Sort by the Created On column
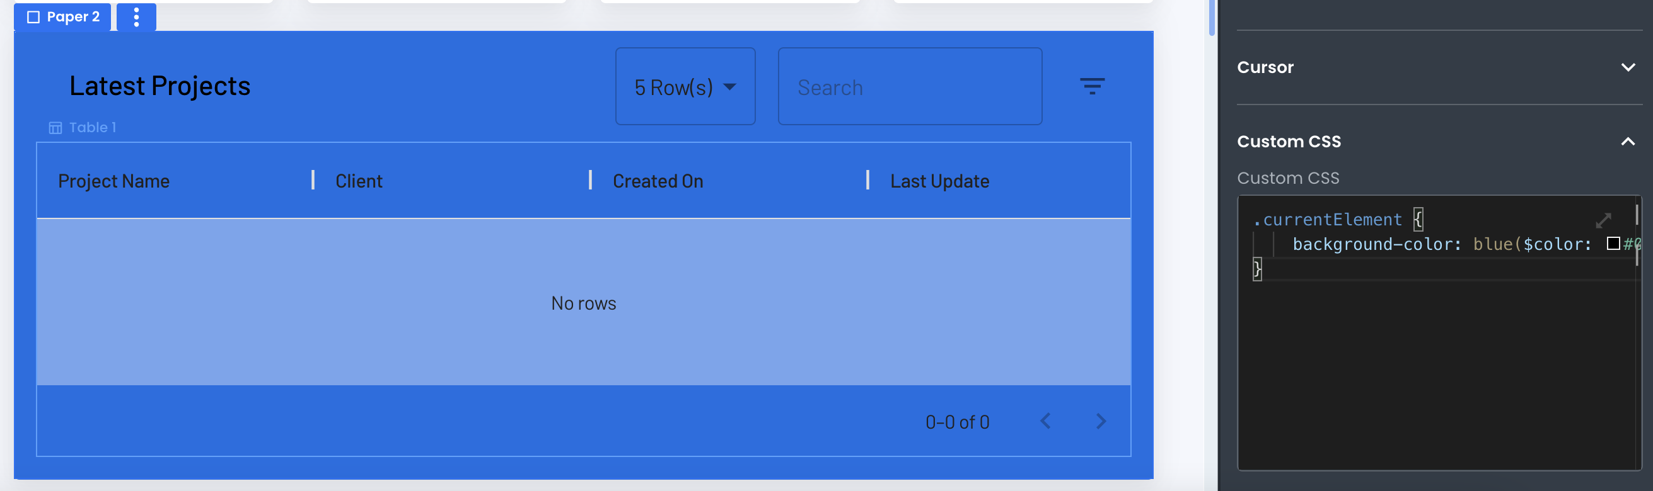 tap(658, 181)
